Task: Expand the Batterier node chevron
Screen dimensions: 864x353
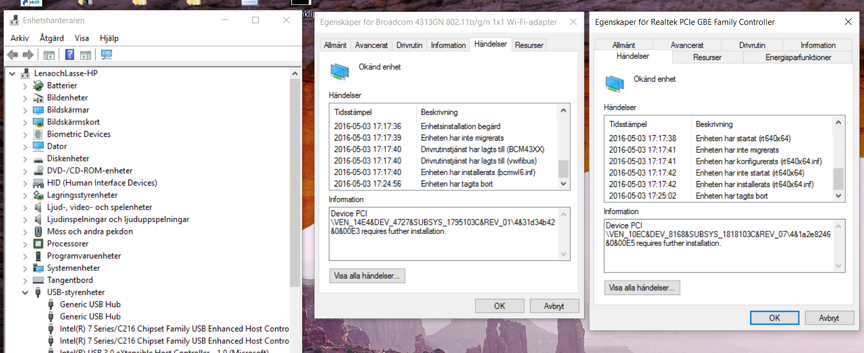Action: 25,85
